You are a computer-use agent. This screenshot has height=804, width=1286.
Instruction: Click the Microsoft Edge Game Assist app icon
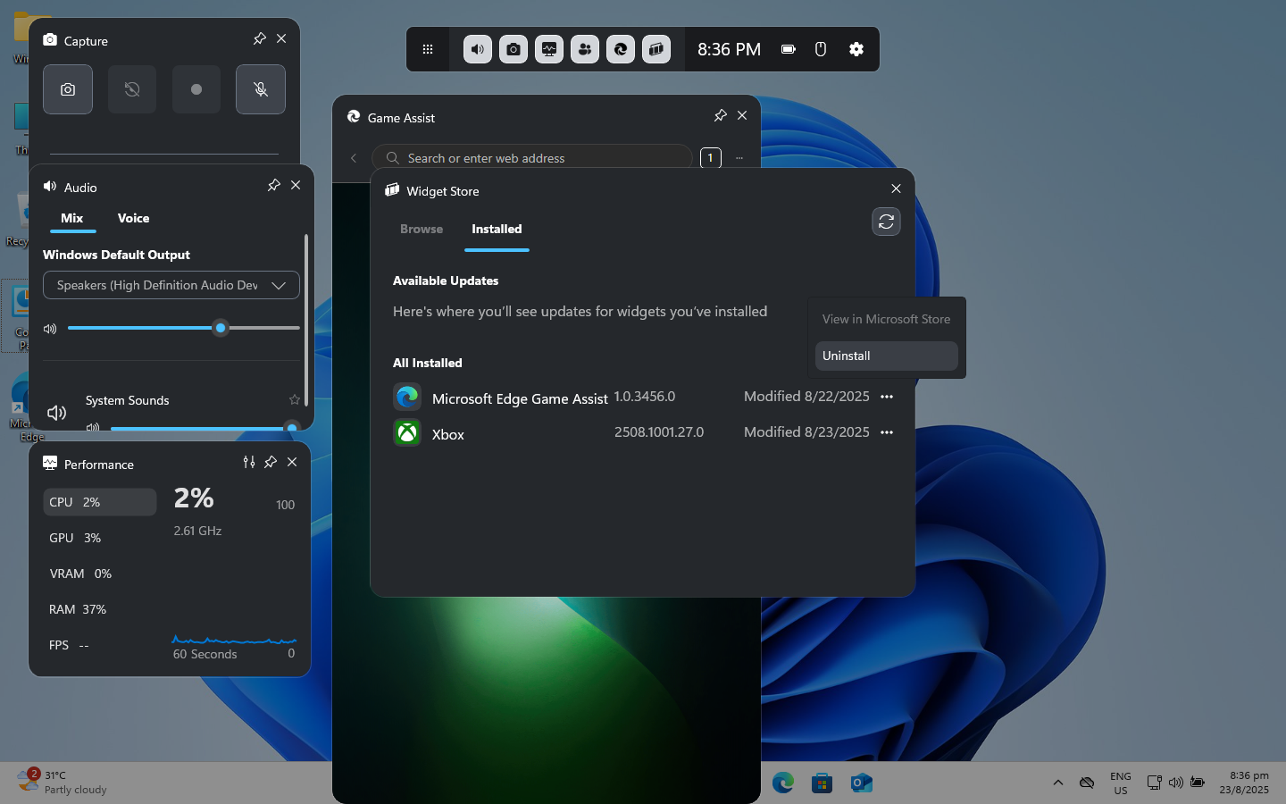[x=407, y=397]
